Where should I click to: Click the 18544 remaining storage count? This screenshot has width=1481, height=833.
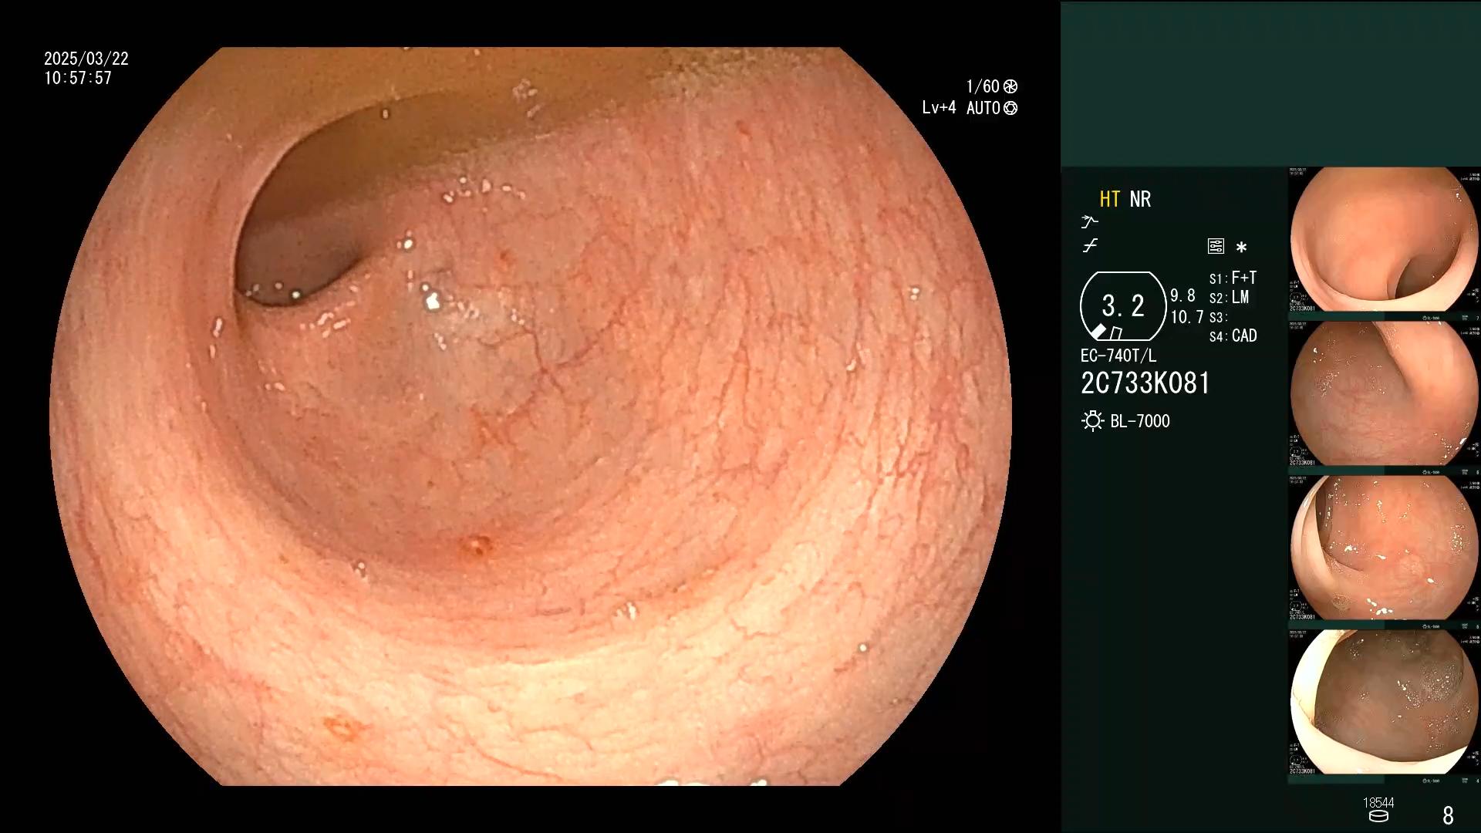[x=1378, y=803]
